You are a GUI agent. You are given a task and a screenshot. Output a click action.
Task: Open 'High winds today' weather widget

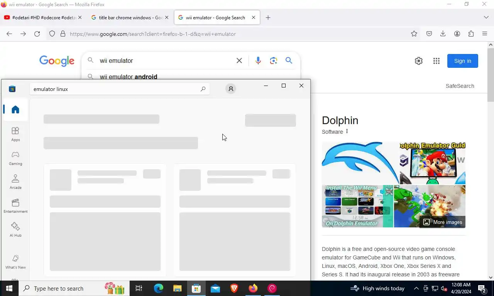click(377, 288)
